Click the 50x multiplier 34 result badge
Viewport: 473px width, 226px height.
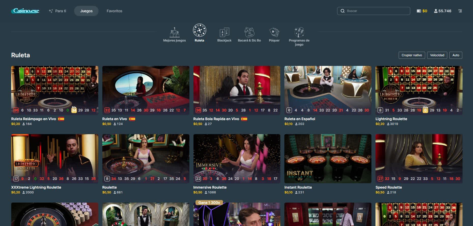(74, 110)
